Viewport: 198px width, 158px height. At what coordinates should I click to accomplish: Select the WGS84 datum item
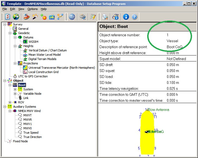[34, 42]
